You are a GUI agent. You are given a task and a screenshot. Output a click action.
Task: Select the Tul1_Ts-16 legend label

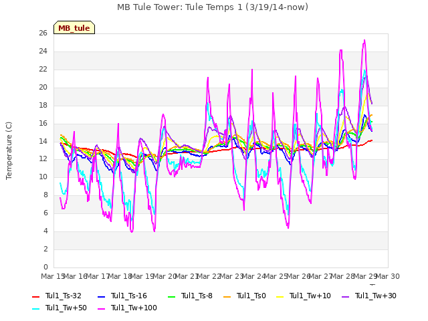pyautogui.click(x=129, y=296)
